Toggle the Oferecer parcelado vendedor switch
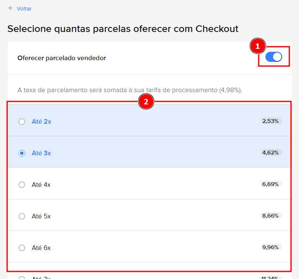 [274, 57]
